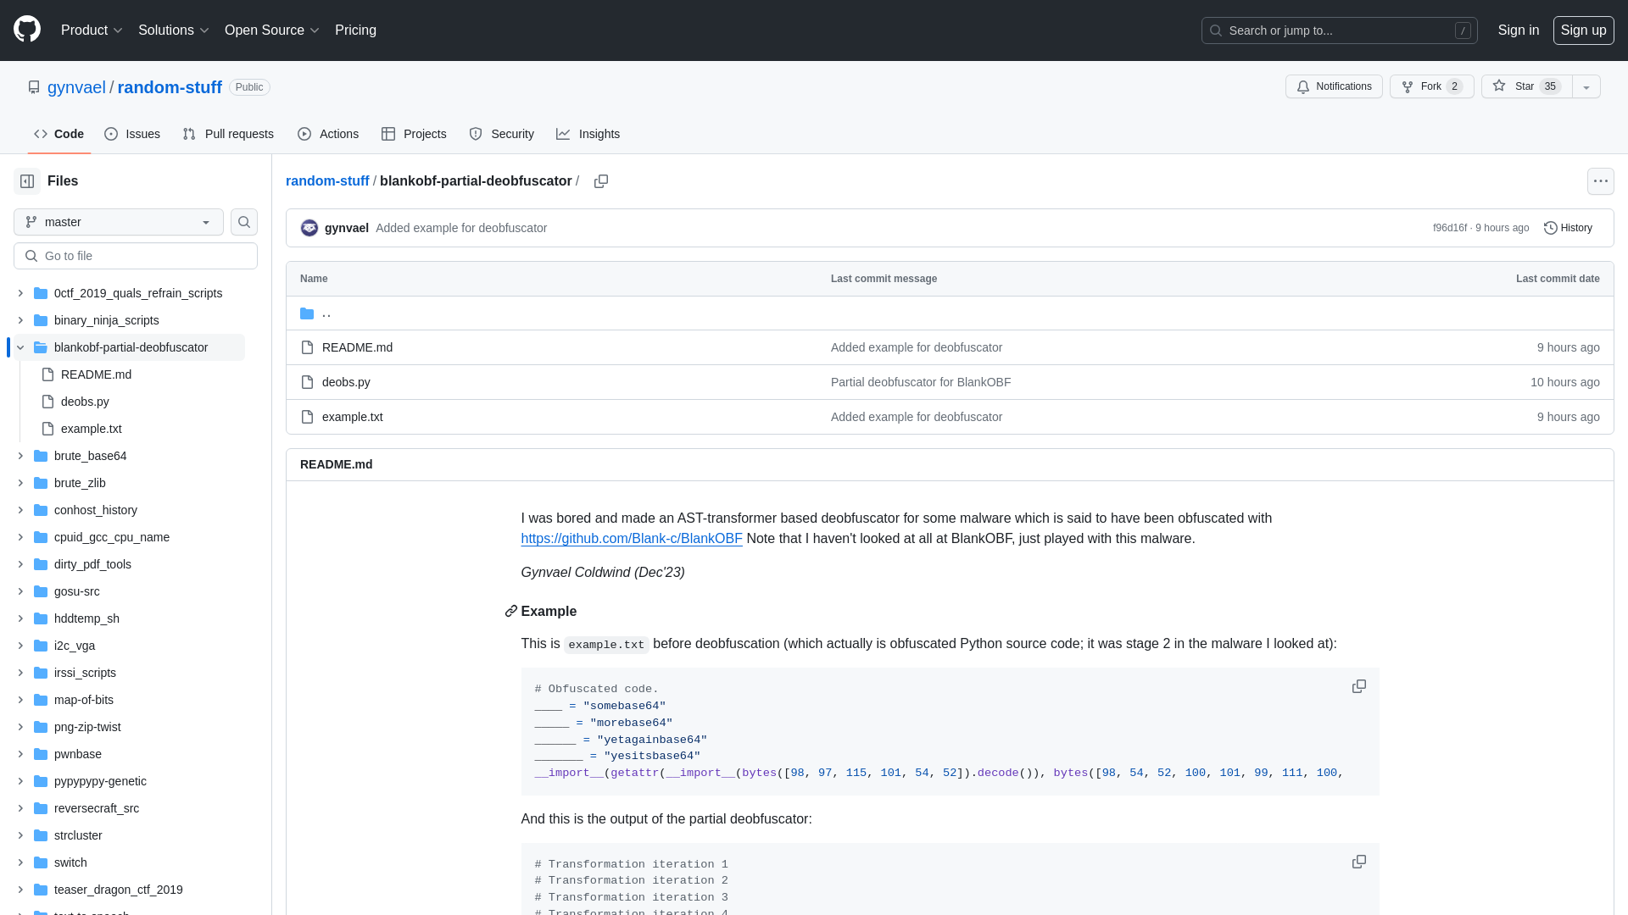The image size is (1628, 915).
Task: Switch to the Code tab
Action: (x=59, y=134)
